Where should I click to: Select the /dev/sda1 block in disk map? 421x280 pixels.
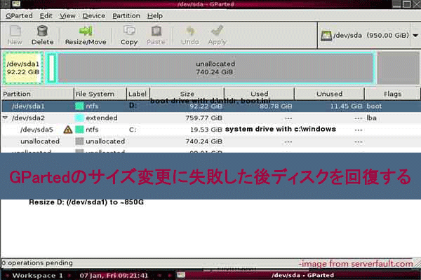(23, 68)
